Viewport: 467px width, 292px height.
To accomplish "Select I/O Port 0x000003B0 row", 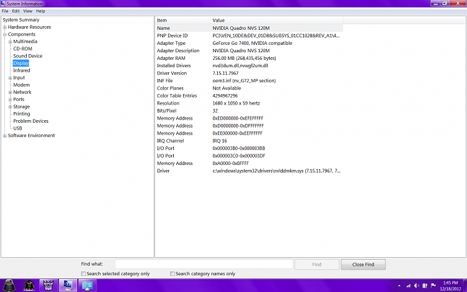I will 249,148.
